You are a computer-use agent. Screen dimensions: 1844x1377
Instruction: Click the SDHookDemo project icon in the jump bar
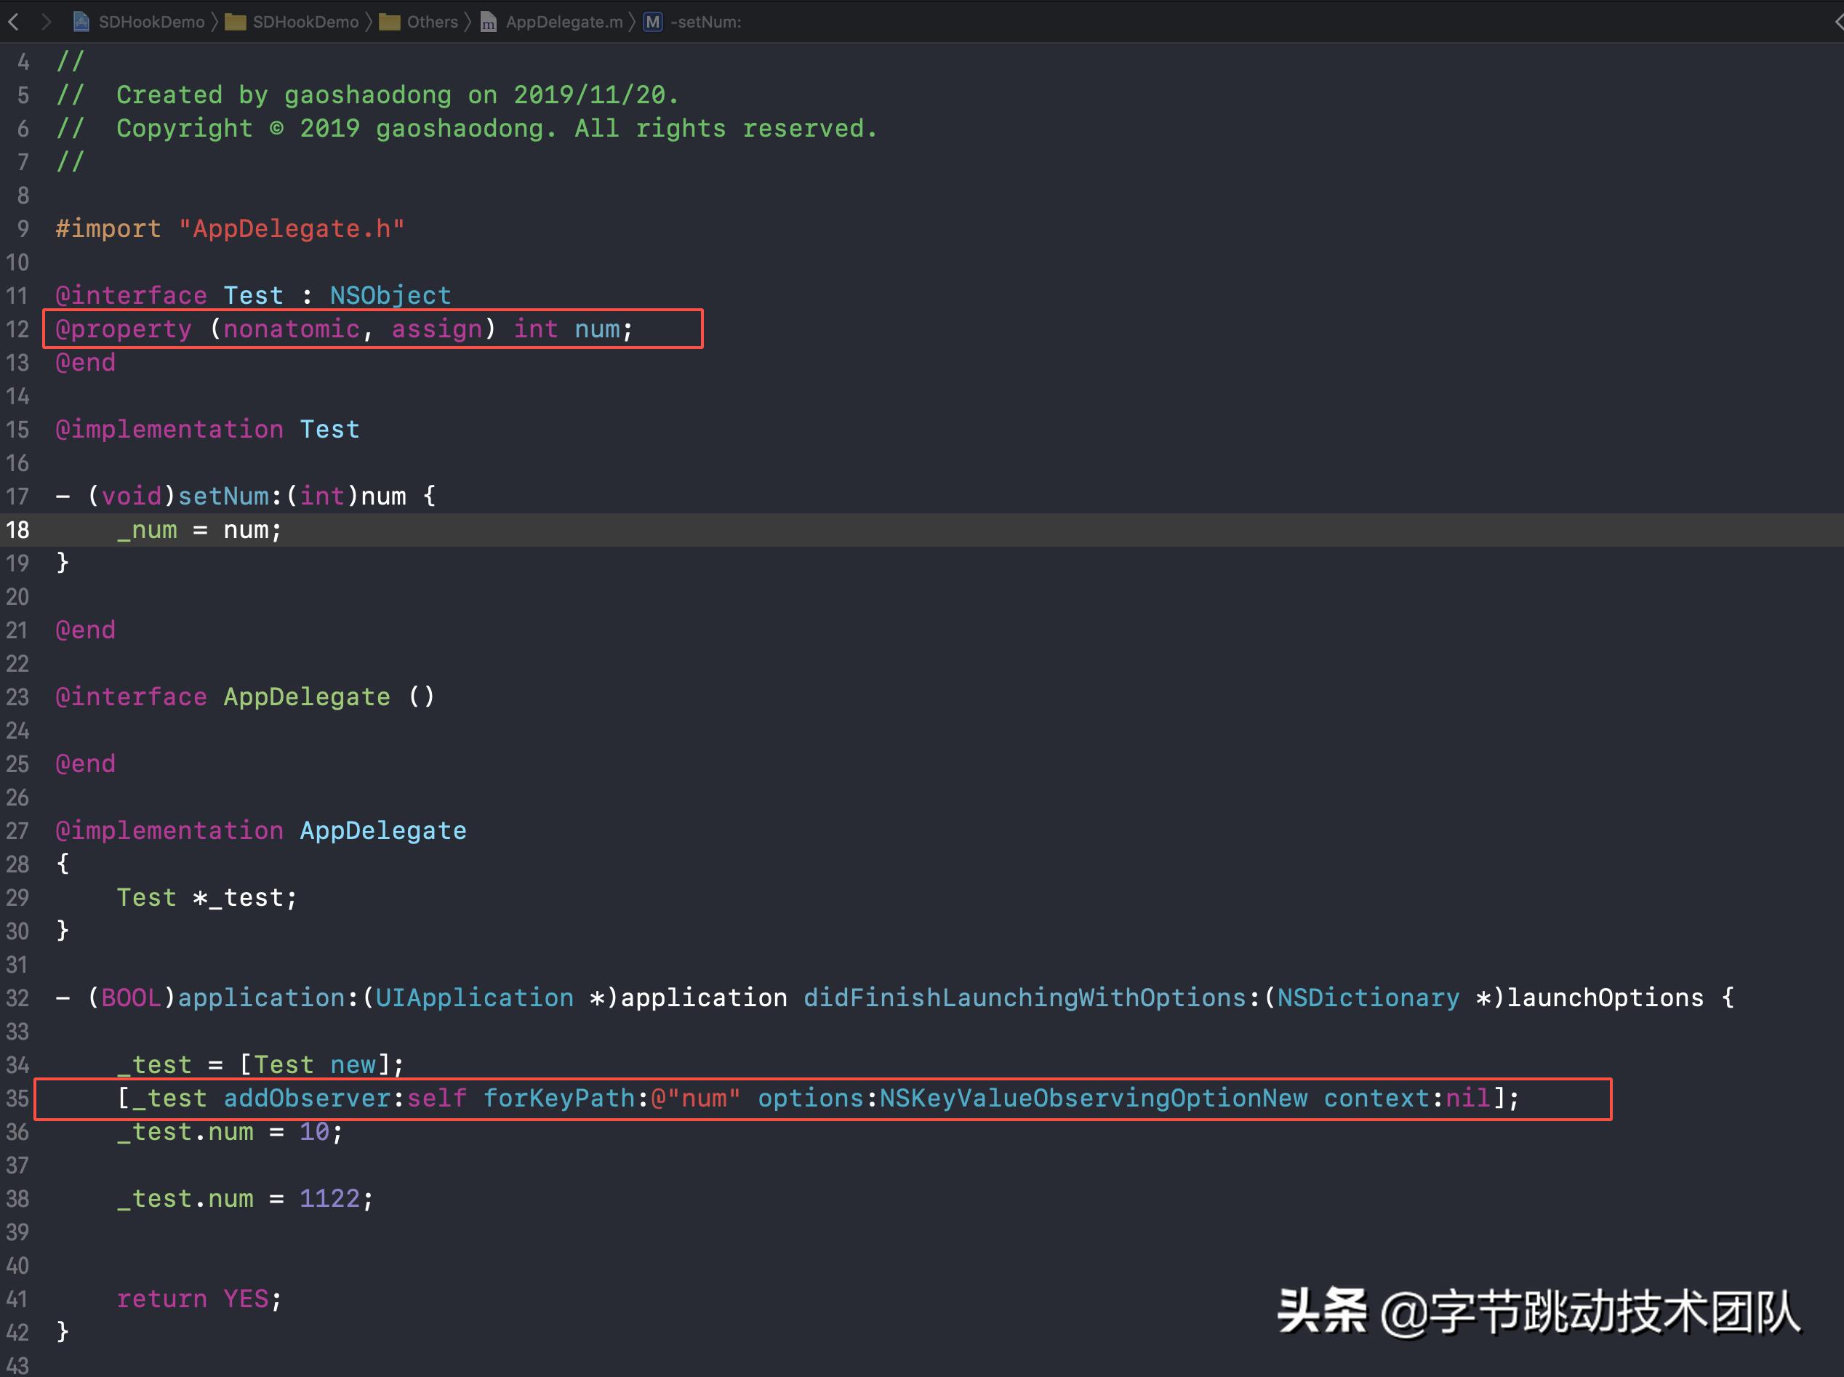81,22
